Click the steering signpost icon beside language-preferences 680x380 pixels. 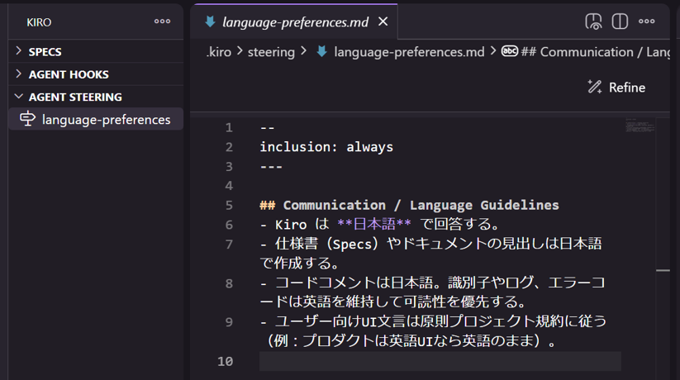(x=27, y=119)
